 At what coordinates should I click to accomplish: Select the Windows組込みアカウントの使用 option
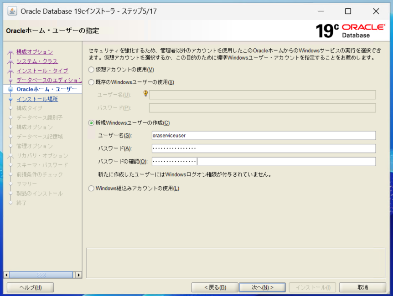[91, 188]
